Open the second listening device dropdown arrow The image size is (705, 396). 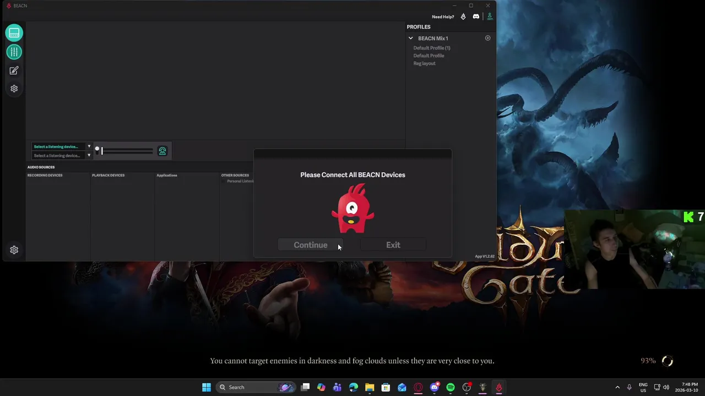pyautogui.click(x=89, y=156)
